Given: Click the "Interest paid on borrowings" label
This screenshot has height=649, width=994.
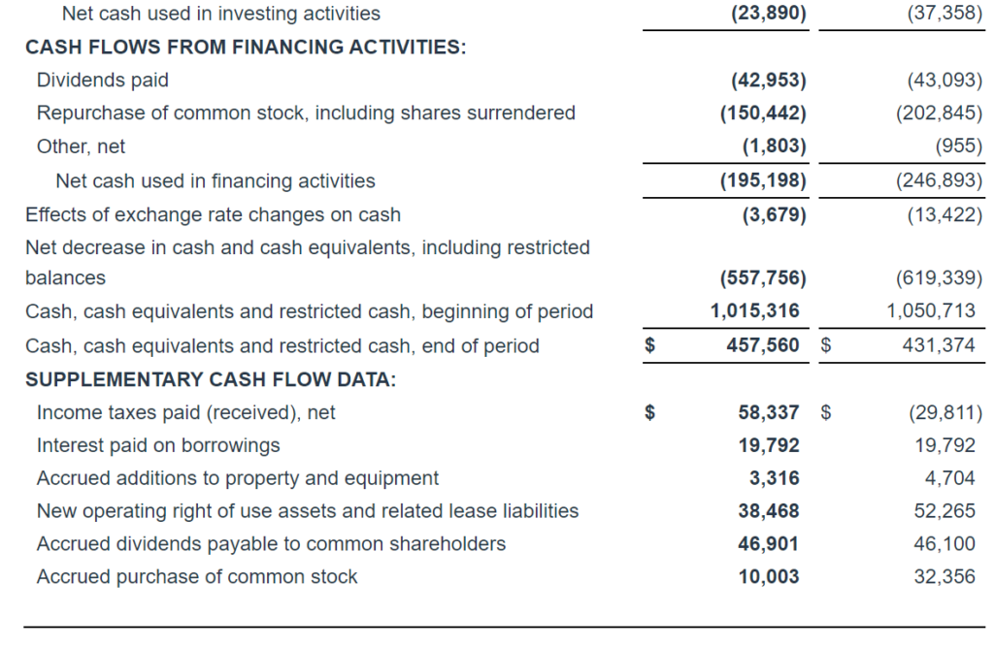Looking at the screenshot, I should click(158, 445).
